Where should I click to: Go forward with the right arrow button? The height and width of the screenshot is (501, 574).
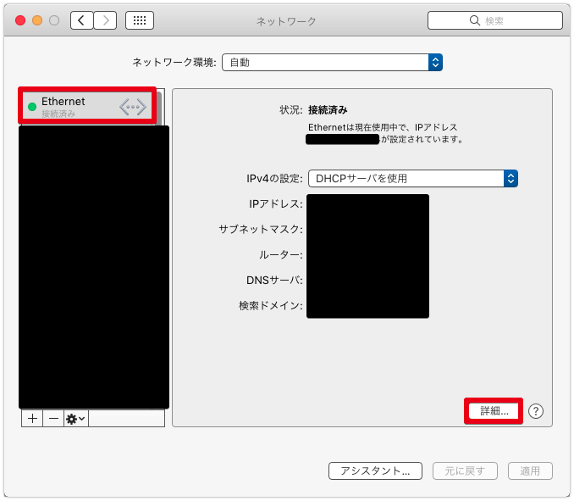(x=106, y=20)
